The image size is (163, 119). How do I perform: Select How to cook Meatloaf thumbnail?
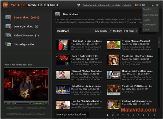tap(113, 75)
